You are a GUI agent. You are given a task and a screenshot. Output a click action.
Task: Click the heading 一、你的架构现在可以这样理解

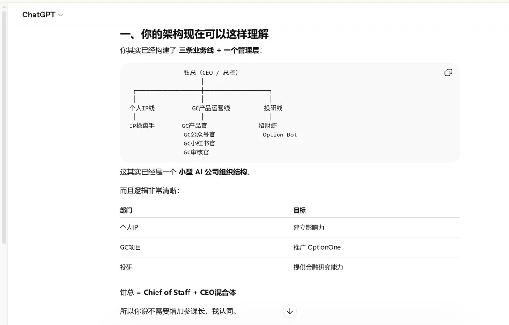194,34
